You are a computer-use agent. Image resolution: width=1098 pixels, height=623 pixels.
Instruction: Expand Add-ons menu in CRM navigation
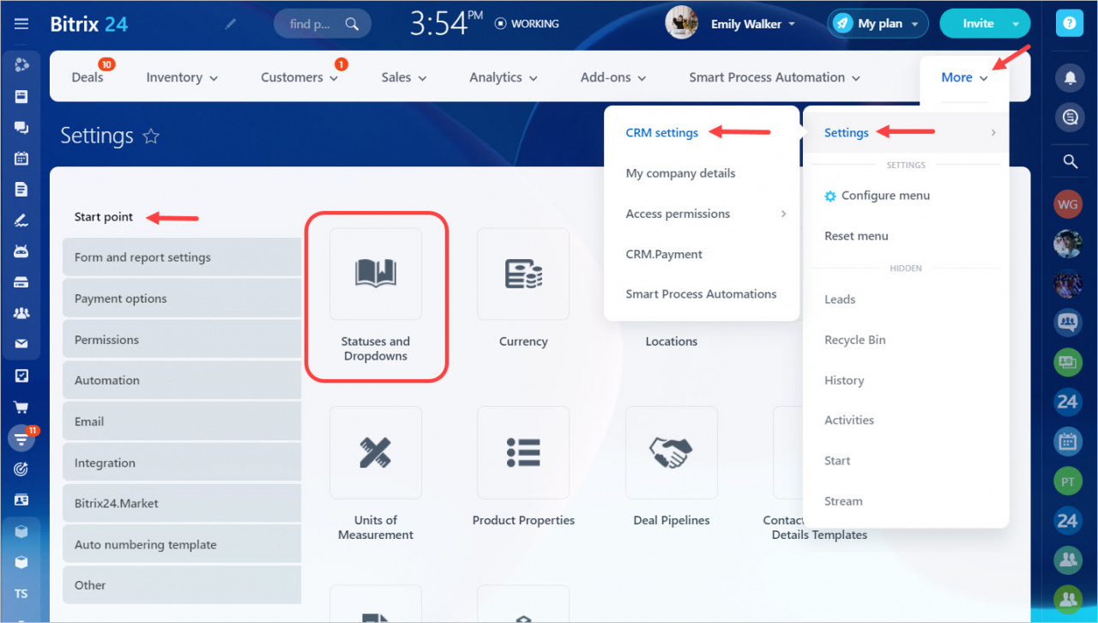(x=613, y=77)
